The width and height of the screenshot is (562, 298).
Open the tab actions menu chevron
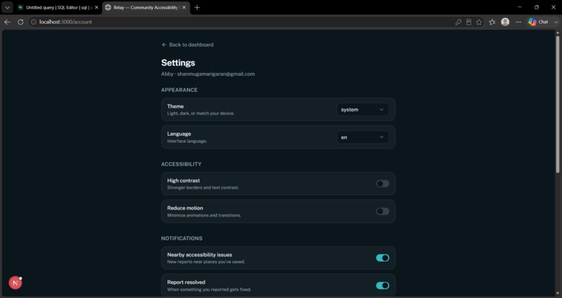7,7
